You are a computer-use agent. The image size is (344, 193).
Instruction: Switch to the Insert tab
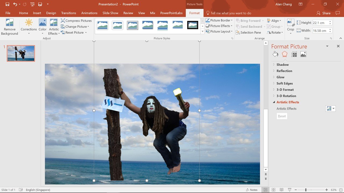click(37, 13)
